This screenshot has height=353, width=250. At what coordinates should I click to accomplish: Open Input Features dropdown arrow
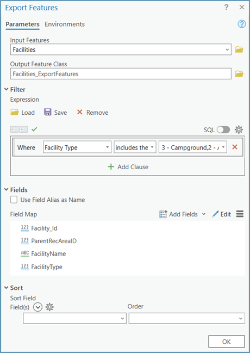227,49
